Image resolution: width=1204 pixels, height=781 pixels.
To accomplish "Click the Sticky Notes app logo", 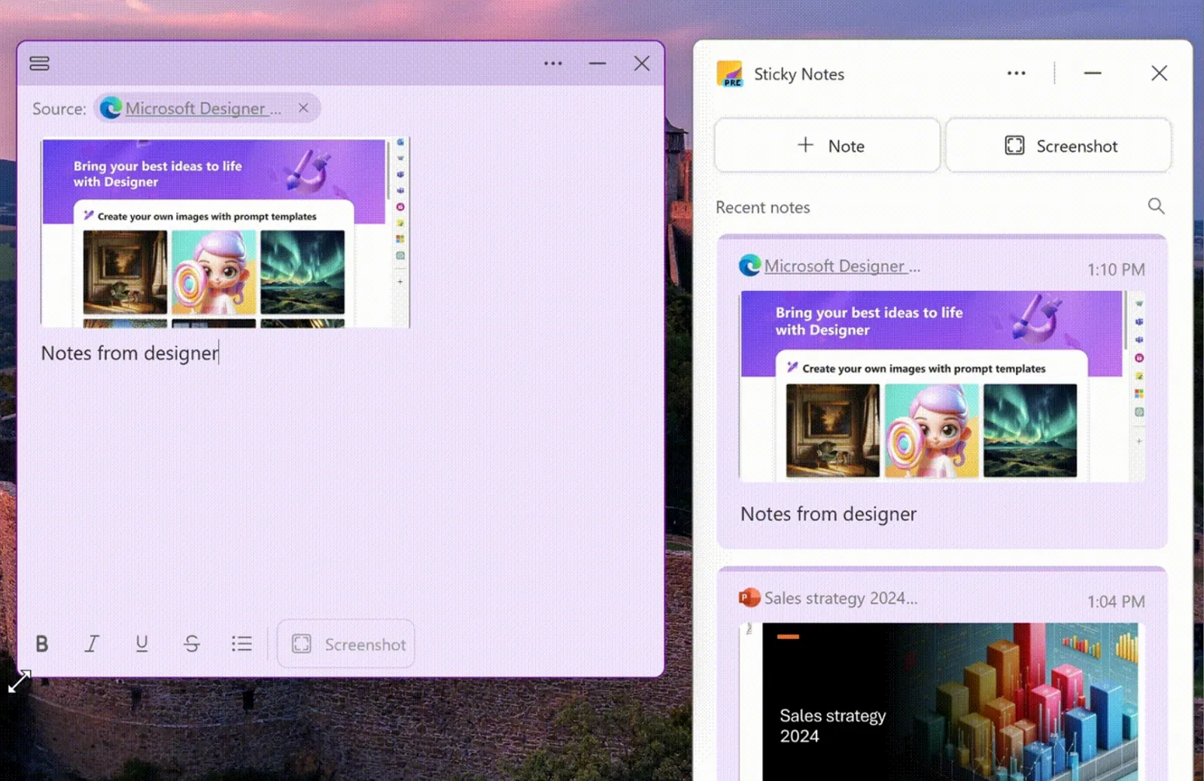I will point(730,74).
